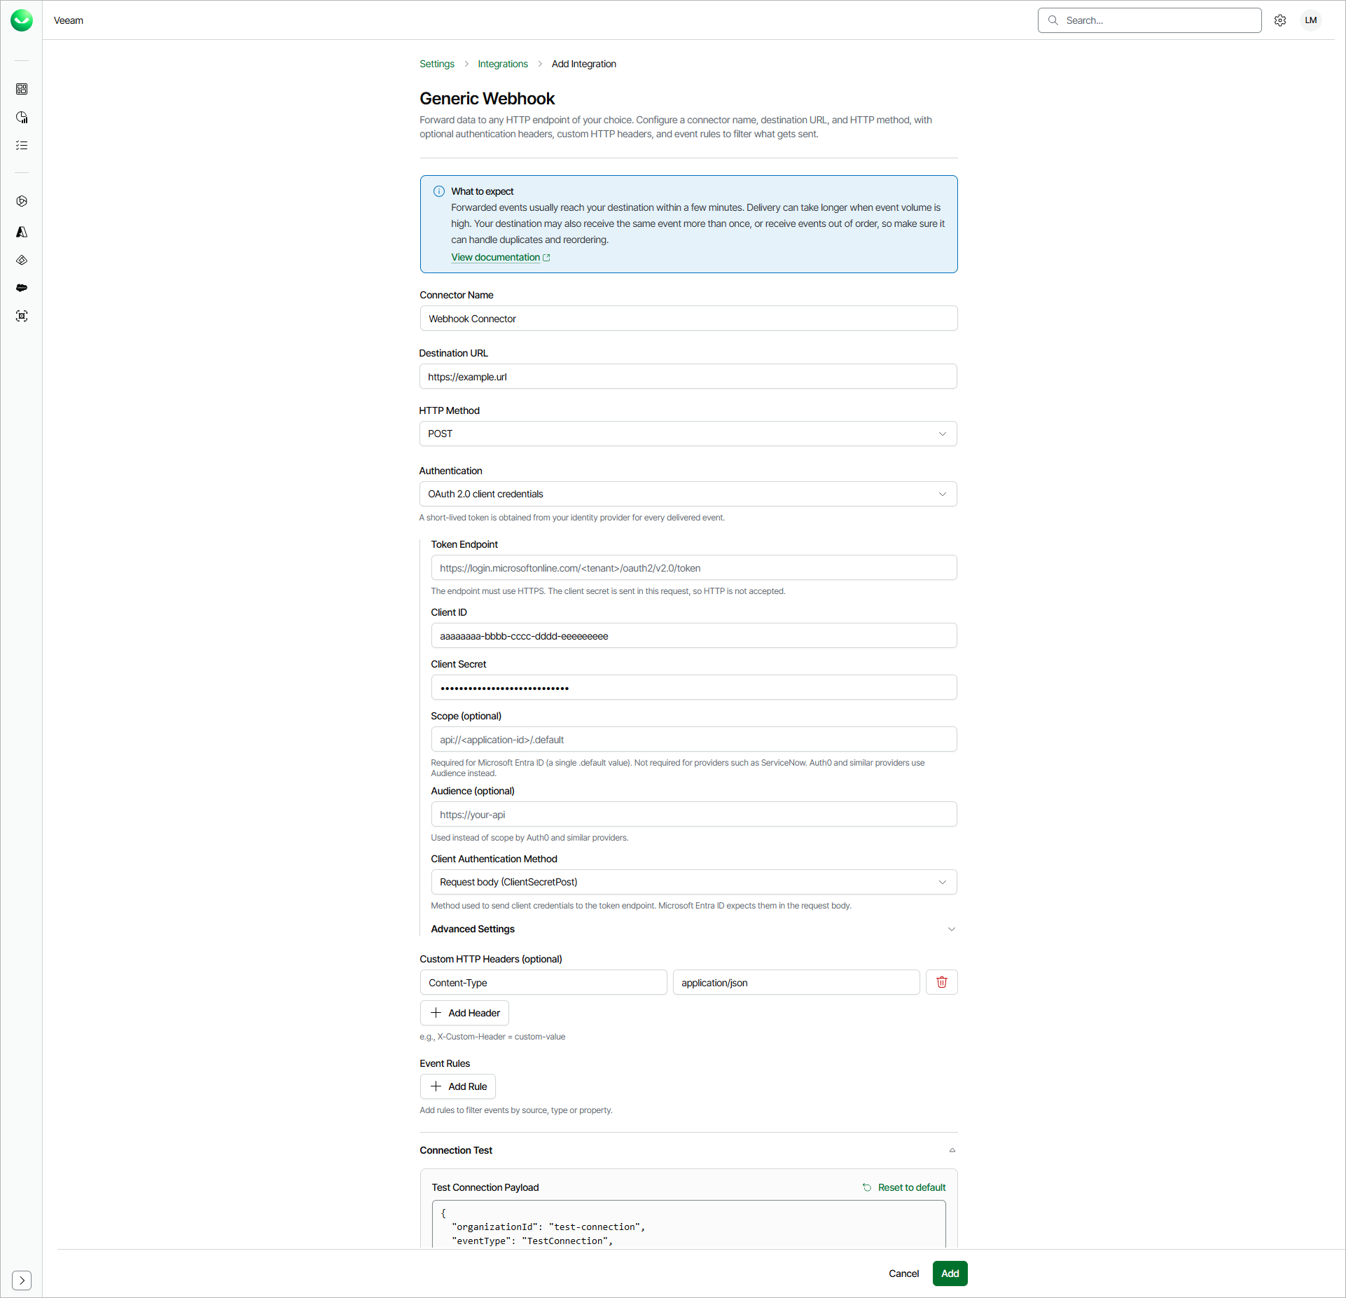The width and height of the screenshot is (1346, 1298).
Task: Open the Microsoft 365 sidebar icon
Action: point(22,201)
